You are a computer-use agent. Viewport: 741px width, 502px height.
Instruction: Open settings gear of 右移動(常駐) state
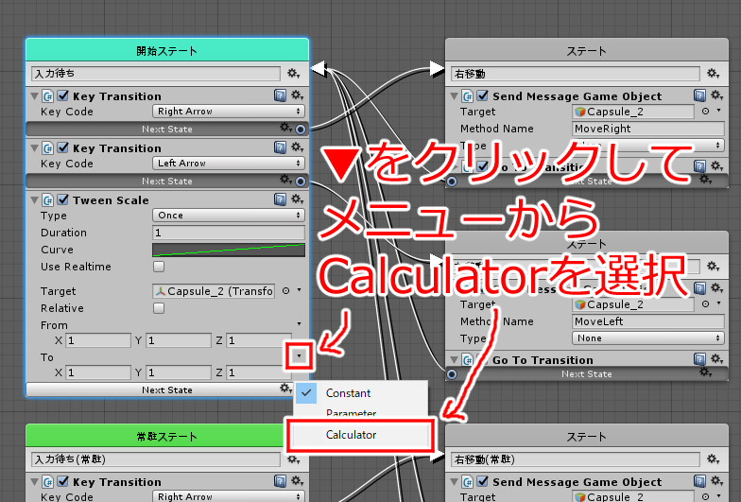(x=713, y=459)
